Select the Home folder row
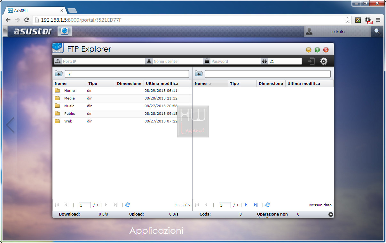 [x=122, y=91]
